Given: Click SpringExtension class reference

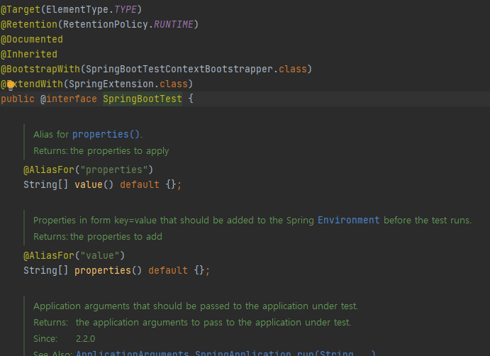Looking at the screenshot, I should (x=111, y=84).
